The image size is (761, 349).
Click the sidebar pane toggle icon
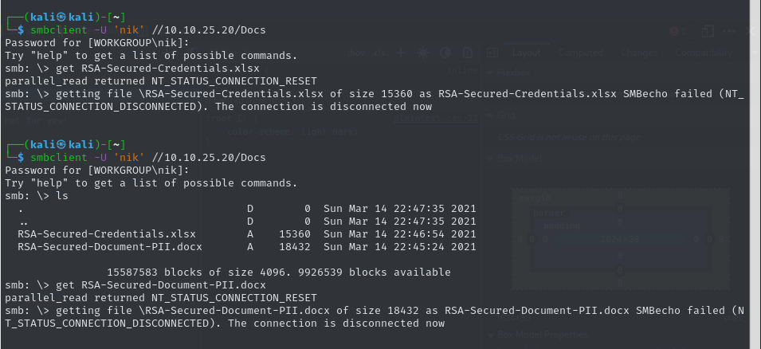point(492,53)
